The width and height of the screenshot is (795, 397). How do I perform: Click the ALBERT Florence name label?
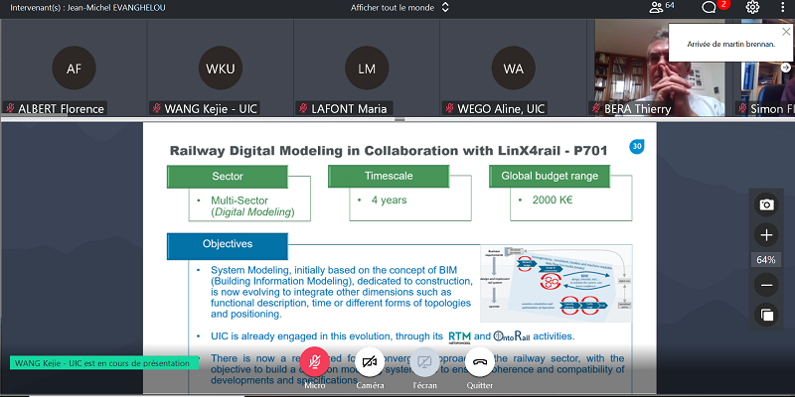pos(55,108)
